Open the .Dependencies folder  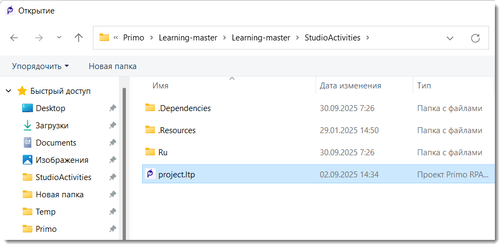click(x=184, y=108)
